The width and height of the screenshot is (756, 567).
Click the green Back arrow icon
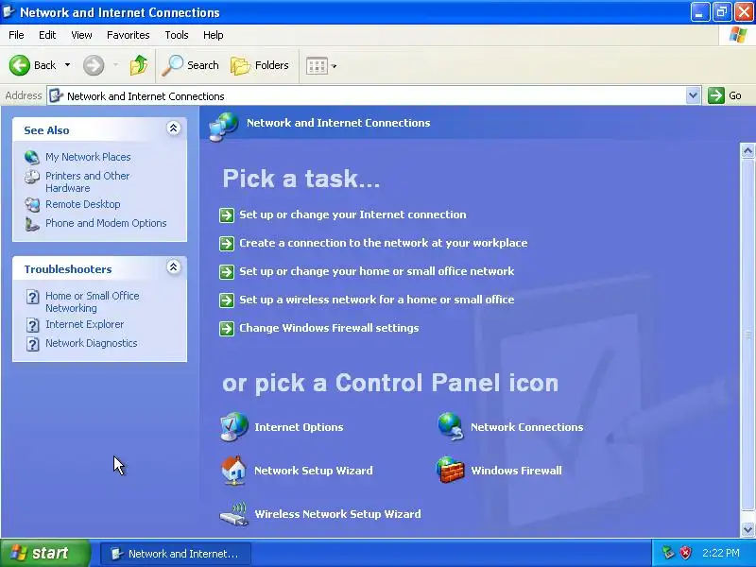(x=20, y=65)
